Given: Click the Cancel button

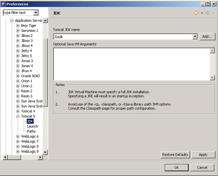Looking at the screenshot, I should point(202,168).
